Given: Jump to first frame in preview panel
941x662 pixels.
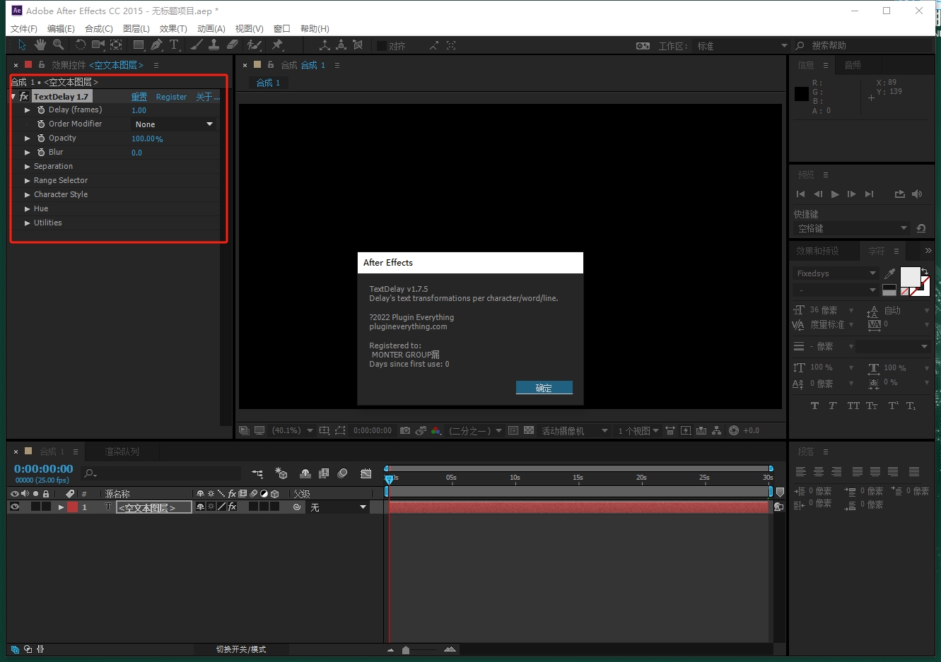Looking at the screenshot, I should [800, 194].
